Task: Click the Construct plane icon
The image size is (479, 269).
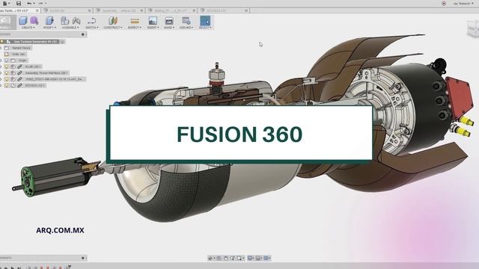Action: (x=113, y=21)
